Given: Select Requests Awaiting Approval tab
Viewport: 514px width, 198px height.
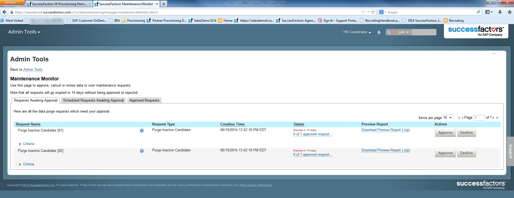Looking at the screenshot, I should [36, 100].
